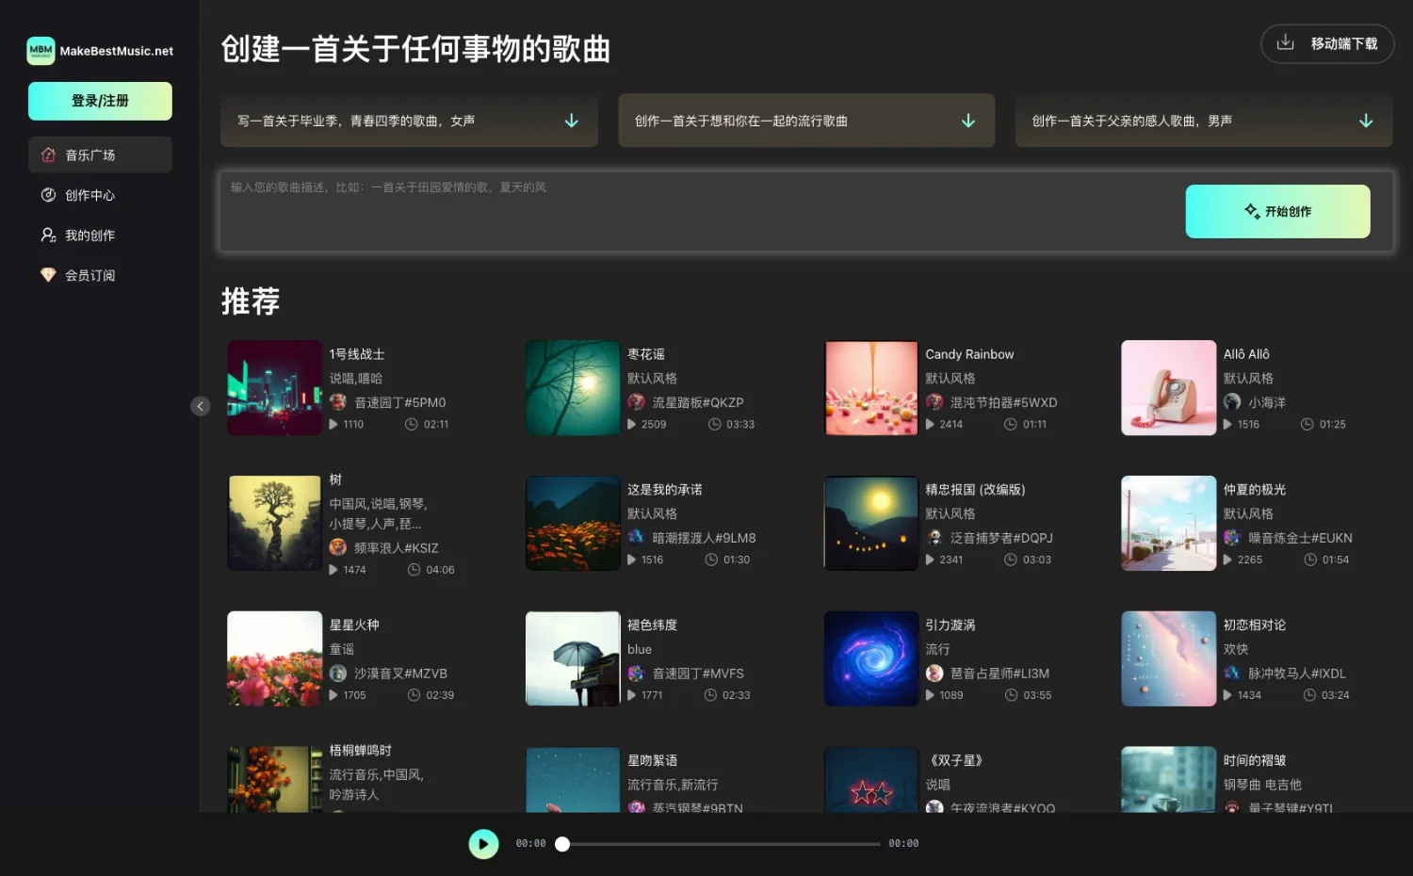This screenshot has width=1413, height=876.
Task: Click the green play button in player bar
Action: (483, 844)
